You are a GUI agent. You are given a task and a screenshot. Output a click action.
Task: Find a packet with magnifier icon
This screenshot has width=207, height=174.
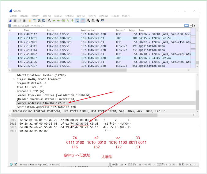50,21
